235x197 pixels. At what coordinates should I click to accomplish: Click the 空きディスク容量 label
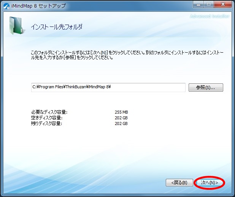point(47,118)
